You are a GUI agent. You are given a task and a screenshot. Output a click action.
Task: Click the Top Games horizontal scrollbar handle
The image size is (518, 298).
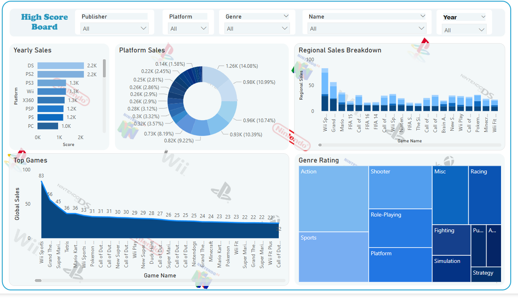click(38, 280)
